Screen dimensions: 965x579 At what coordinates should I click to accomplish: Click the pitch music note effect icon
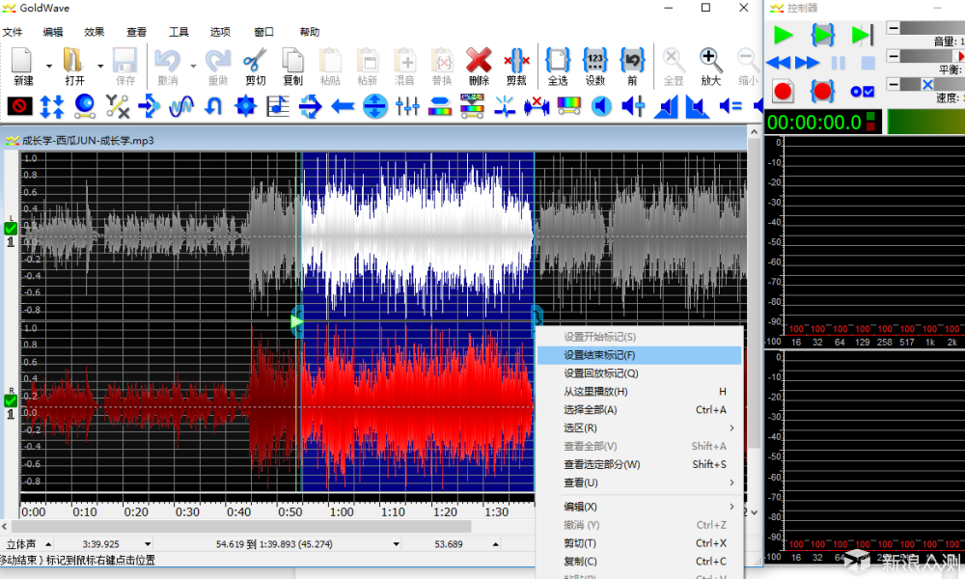(278, 106)
